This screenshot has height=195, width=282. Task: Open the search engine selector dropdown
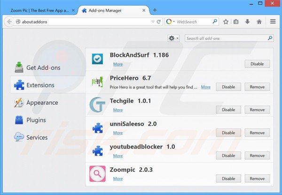coord(170,22)
